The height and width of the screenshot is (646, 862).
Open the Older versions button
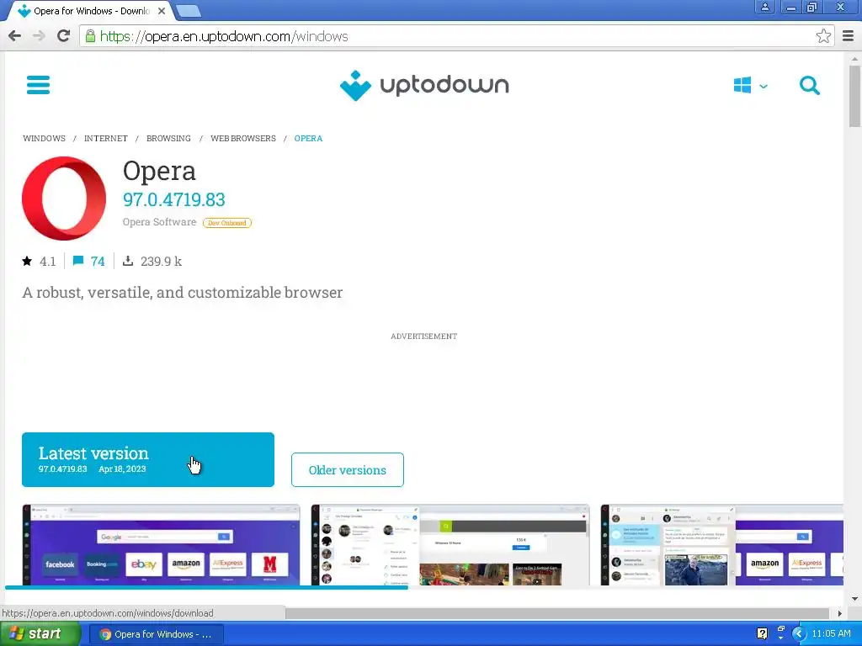point(348,469)
